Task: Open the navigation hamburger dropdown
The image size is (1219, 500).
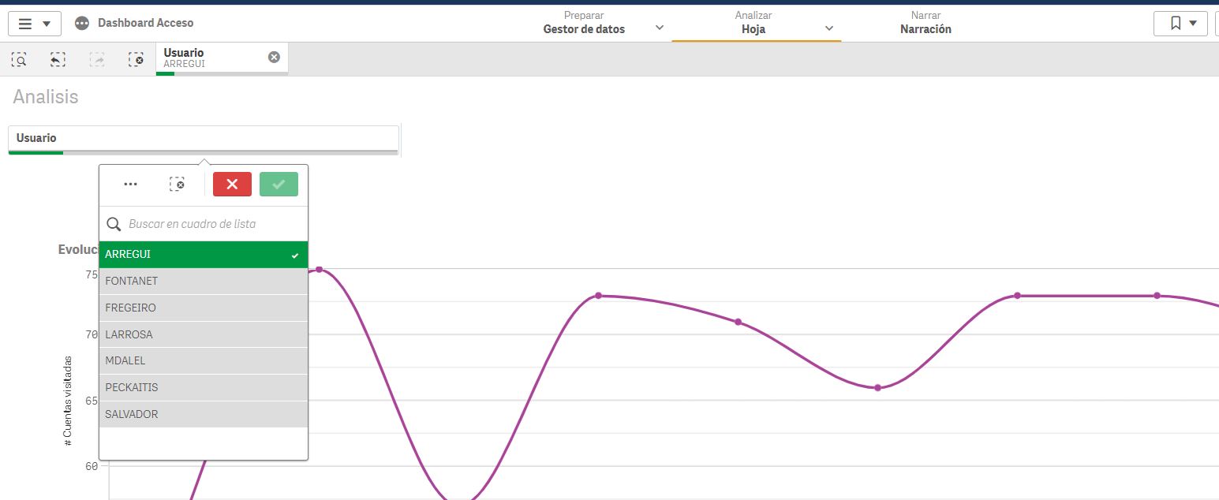Action: (35, 23)
